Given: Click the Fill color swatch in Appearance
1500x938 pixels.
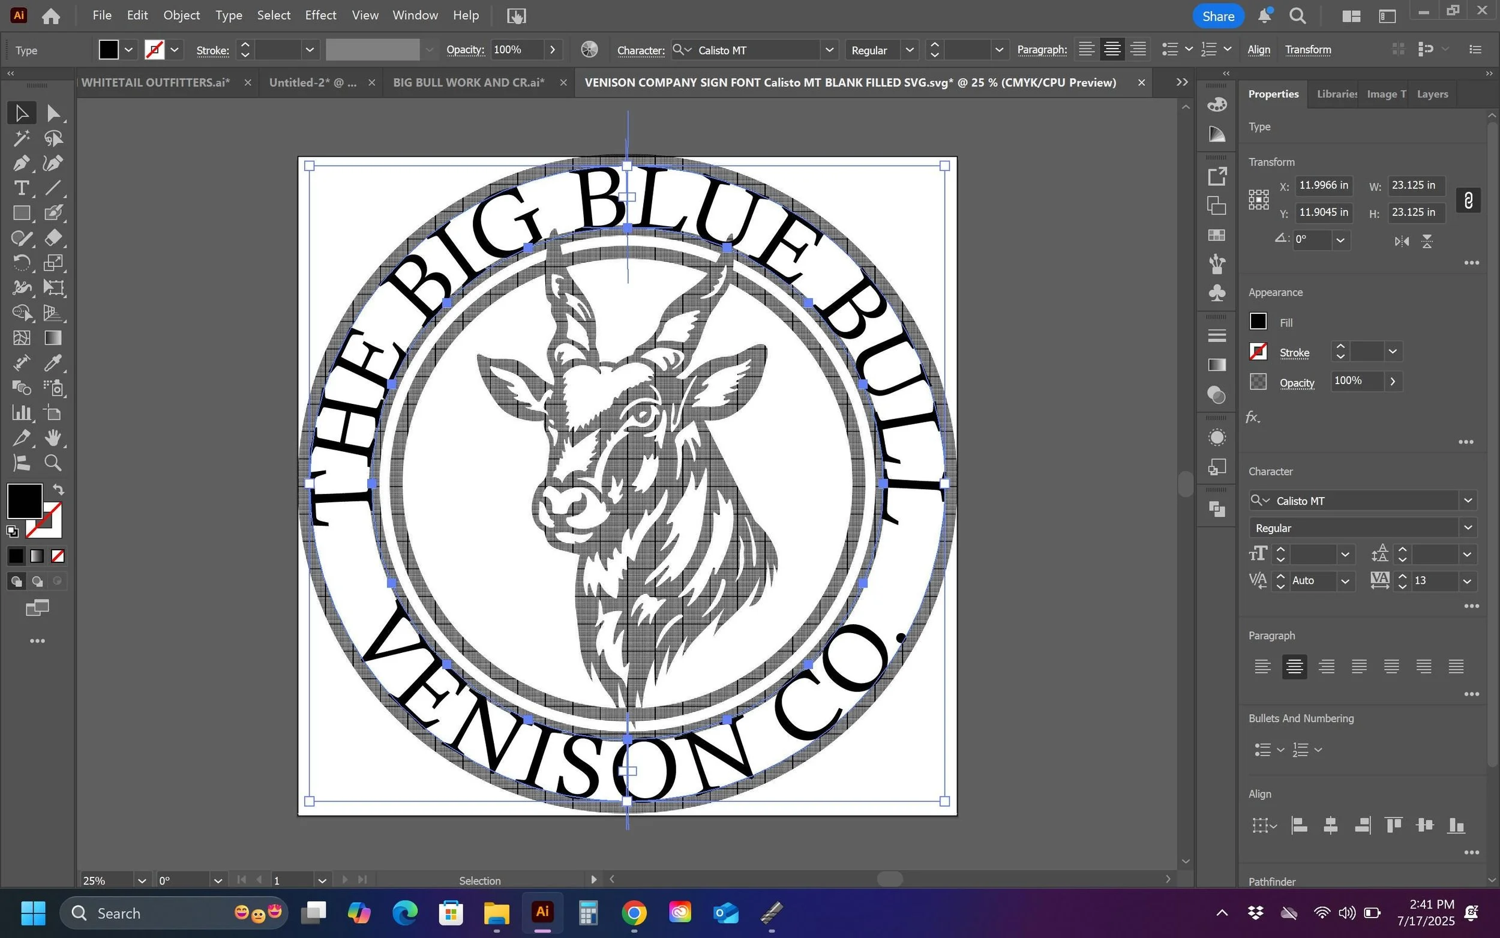Looking at the screenshot, I should click(x=1258, y=321).
